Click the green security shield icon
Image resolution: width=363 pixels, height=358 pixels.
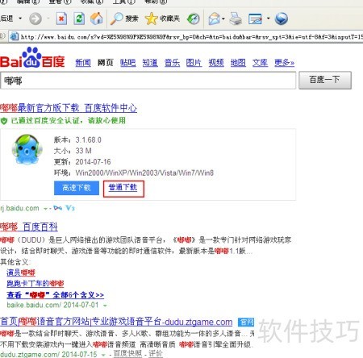4,121
